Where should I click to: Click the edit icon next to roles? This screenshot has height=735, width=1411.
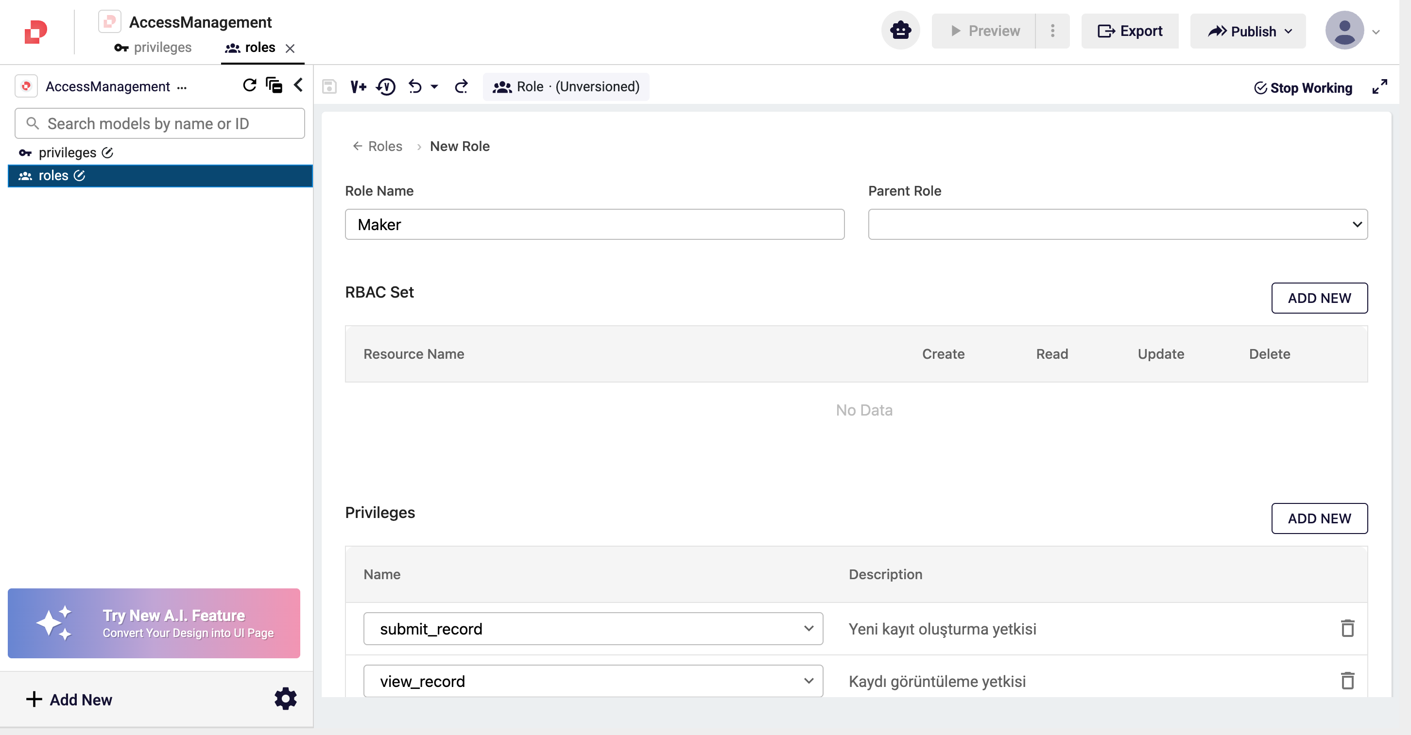tap(79, 176)
